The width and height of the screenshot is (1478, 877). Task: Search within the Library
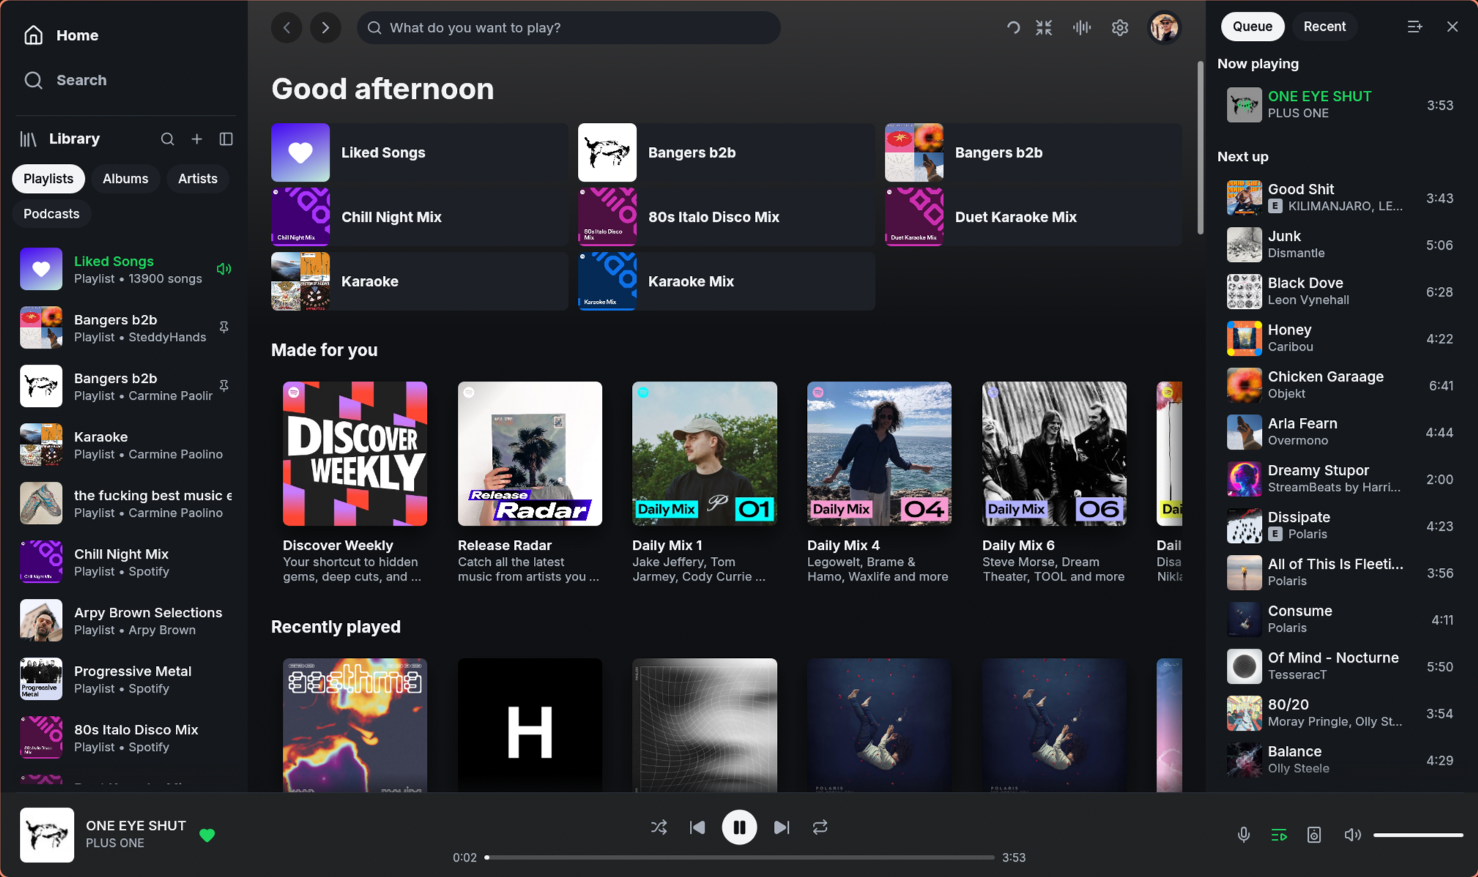pos(168,139)
